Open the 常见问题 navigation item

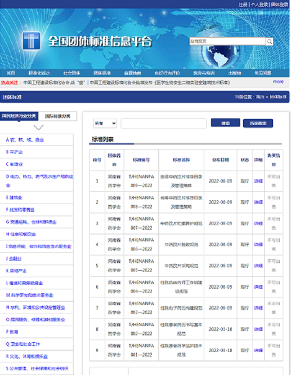click(x=262, y=73)
